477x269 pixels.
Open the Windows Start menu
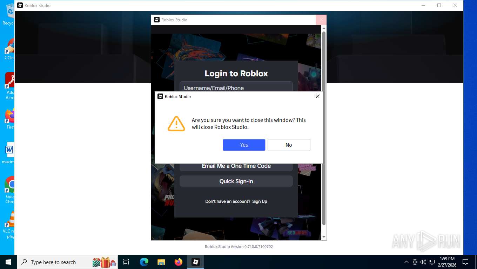point(8,262)
